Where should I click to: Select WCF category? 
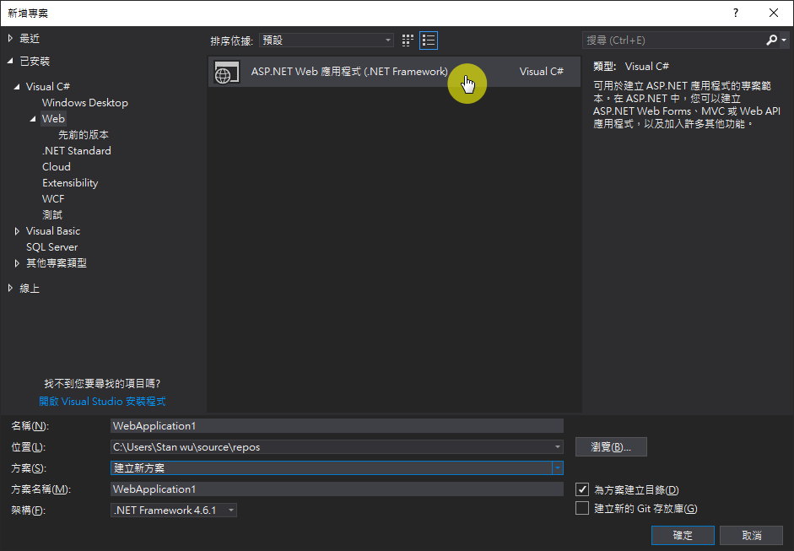pyautogui.click(x=53, y=199)
